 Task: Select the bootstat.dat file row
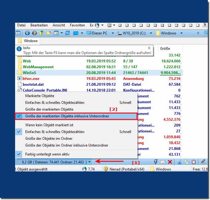pyautogui.click(x=99, y=84)
